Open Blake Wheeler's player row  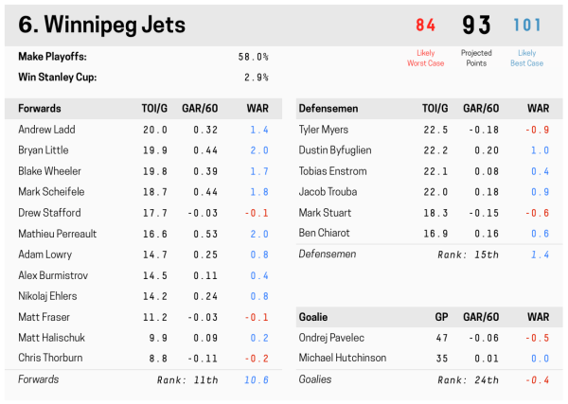(49, 171)
